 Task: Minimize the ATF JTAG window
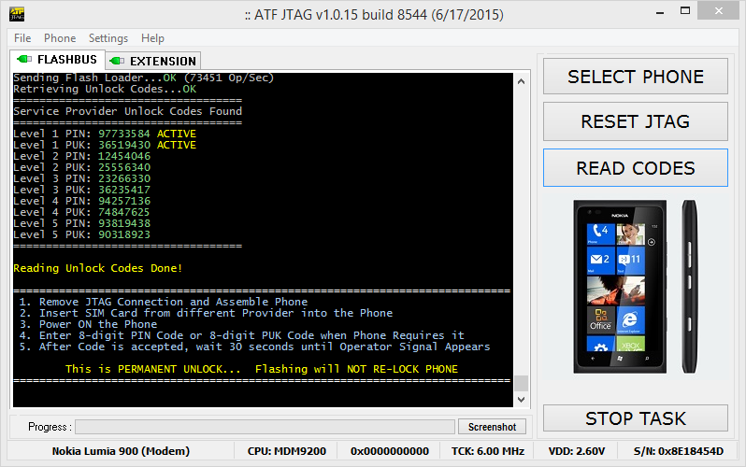pos(660,12)
